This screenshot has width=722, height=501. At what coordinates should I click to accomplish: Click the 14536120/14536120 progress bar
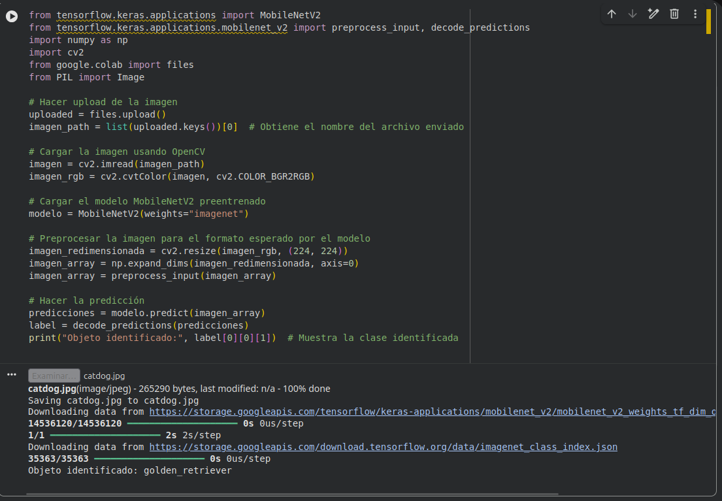coord(182,423)
